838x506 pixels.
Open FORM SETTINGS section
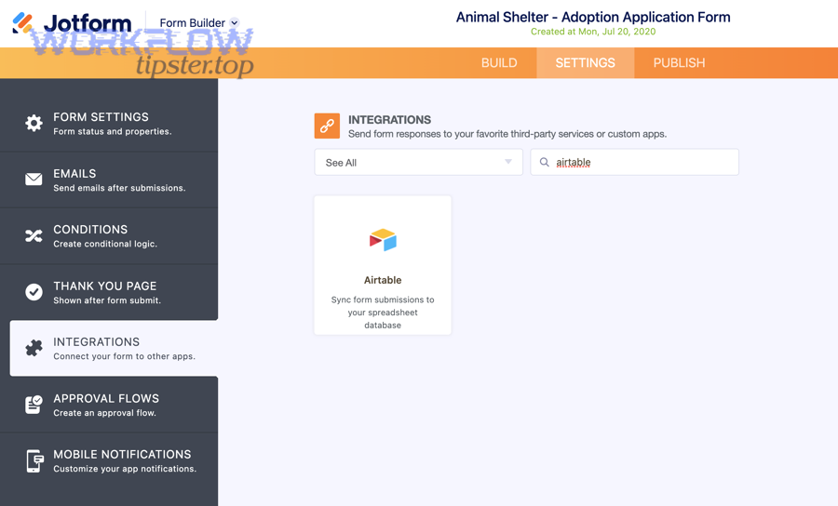coord(109,124)
